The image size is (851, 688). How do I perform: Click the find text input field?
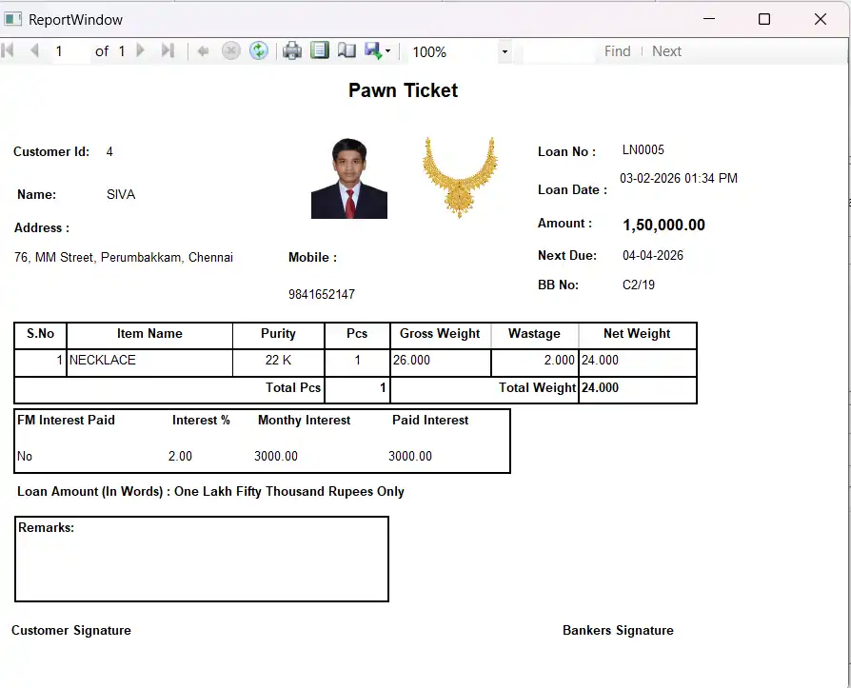click(559, 51)
